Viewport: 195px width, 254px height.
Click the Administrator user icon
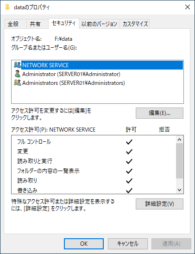click(x=17, y=74)
